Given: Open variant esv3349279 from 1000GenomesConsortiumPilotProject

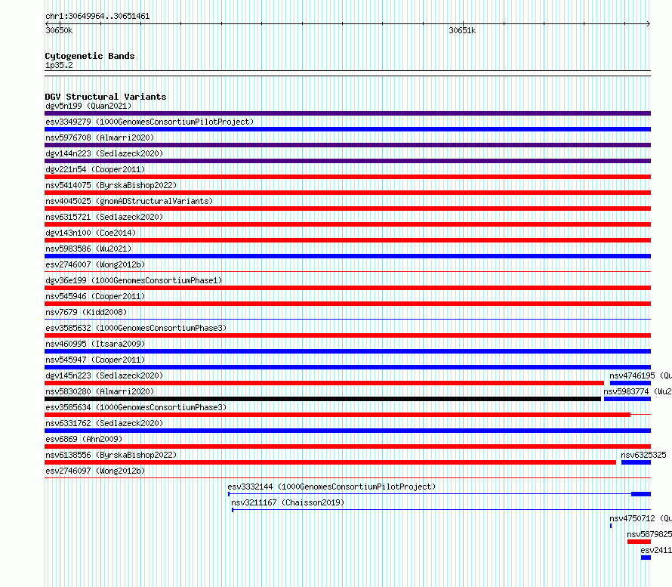Looking at the screenshot, I should (150, 122).
